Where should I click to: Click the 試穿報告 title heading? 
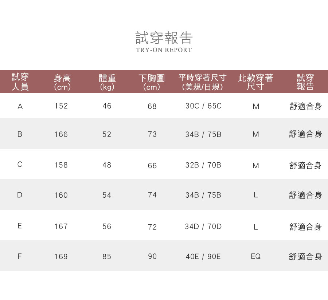[x=164, y=38]
